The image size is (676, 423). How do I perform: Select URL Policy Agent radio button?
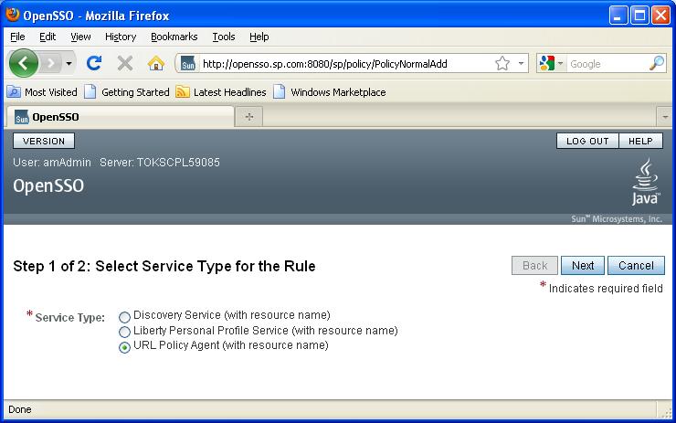[x=124, y=346]
